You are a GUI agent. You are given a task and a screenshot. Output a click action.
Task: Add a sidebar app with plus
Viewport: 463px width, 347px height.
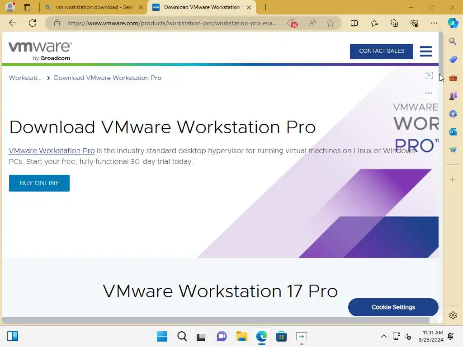(x=453, y=179)
